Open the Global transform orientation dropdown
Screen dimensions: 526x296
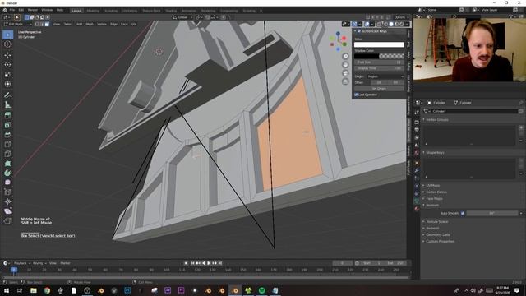coord(182,17)
